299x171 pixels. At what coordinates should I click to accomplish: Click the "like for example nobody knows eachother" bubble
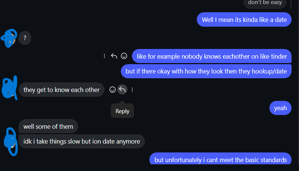(x=212, y=56)
